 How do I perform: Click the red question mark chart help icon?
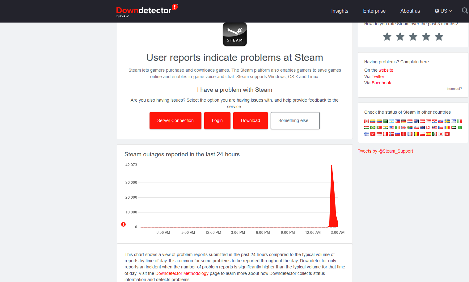124,225
